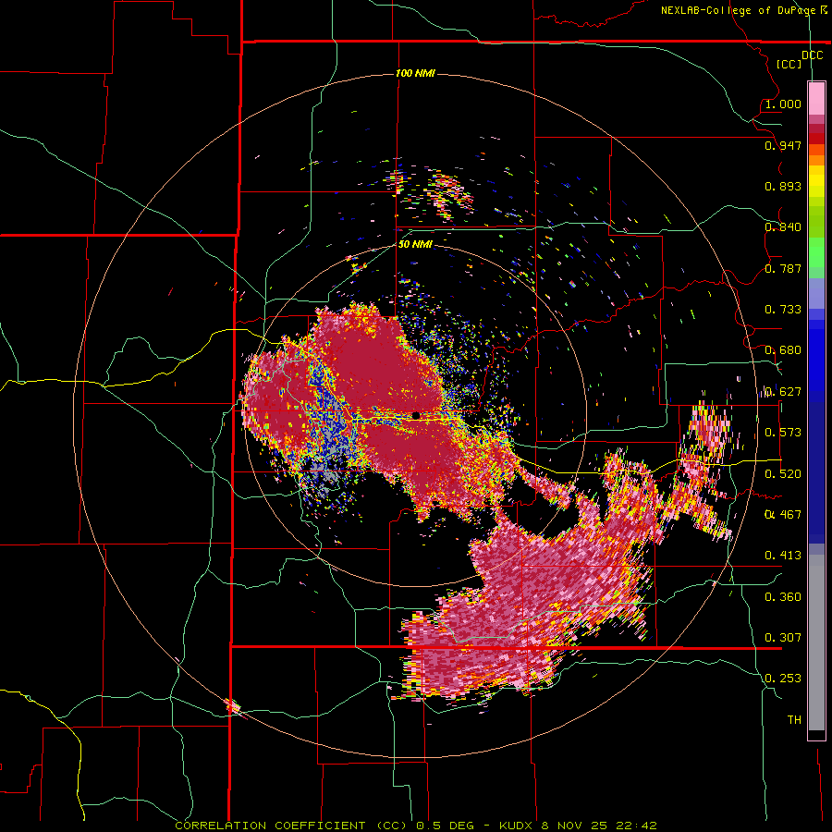
Task: Click the 0.307 scale value
Action: tap(783, 638)
